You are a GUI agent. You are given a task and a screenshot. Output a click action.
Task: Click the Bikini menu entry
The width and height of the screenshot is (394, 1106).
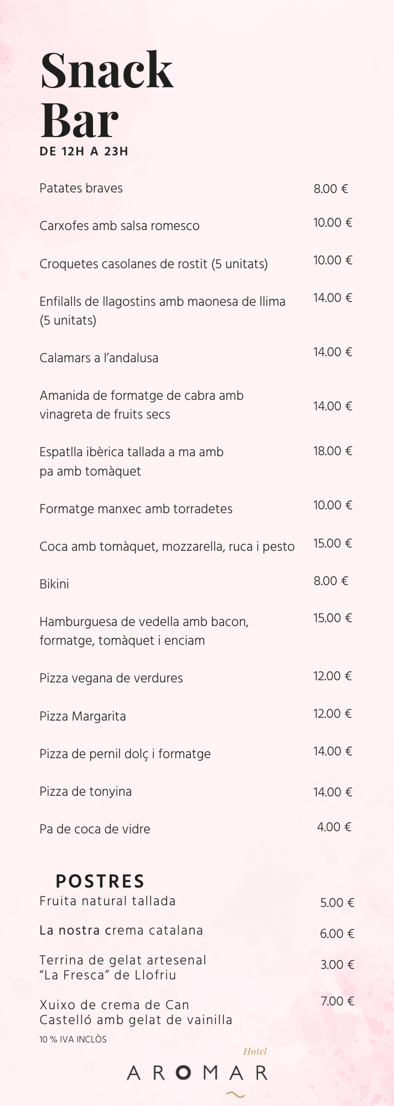point(54,584)
